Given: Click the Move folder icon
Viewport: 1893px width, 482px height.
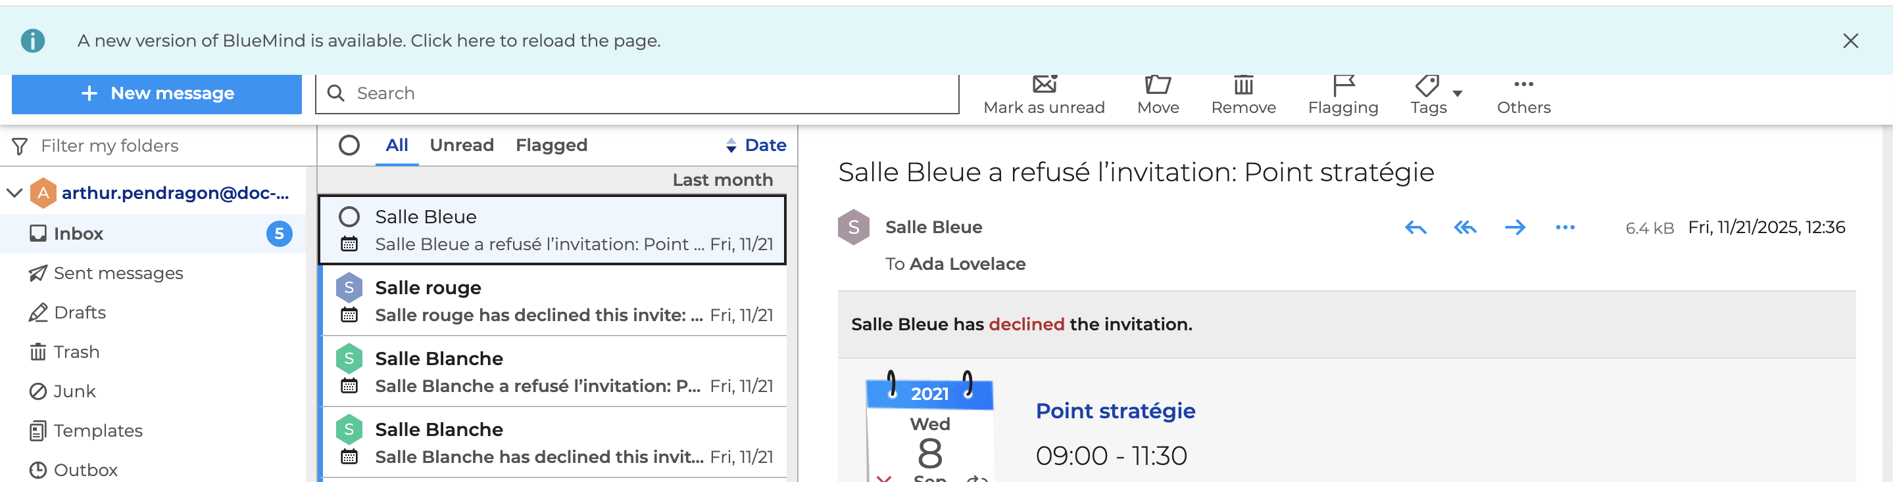Looking at the screenshot, I should tap(1158, 85).
